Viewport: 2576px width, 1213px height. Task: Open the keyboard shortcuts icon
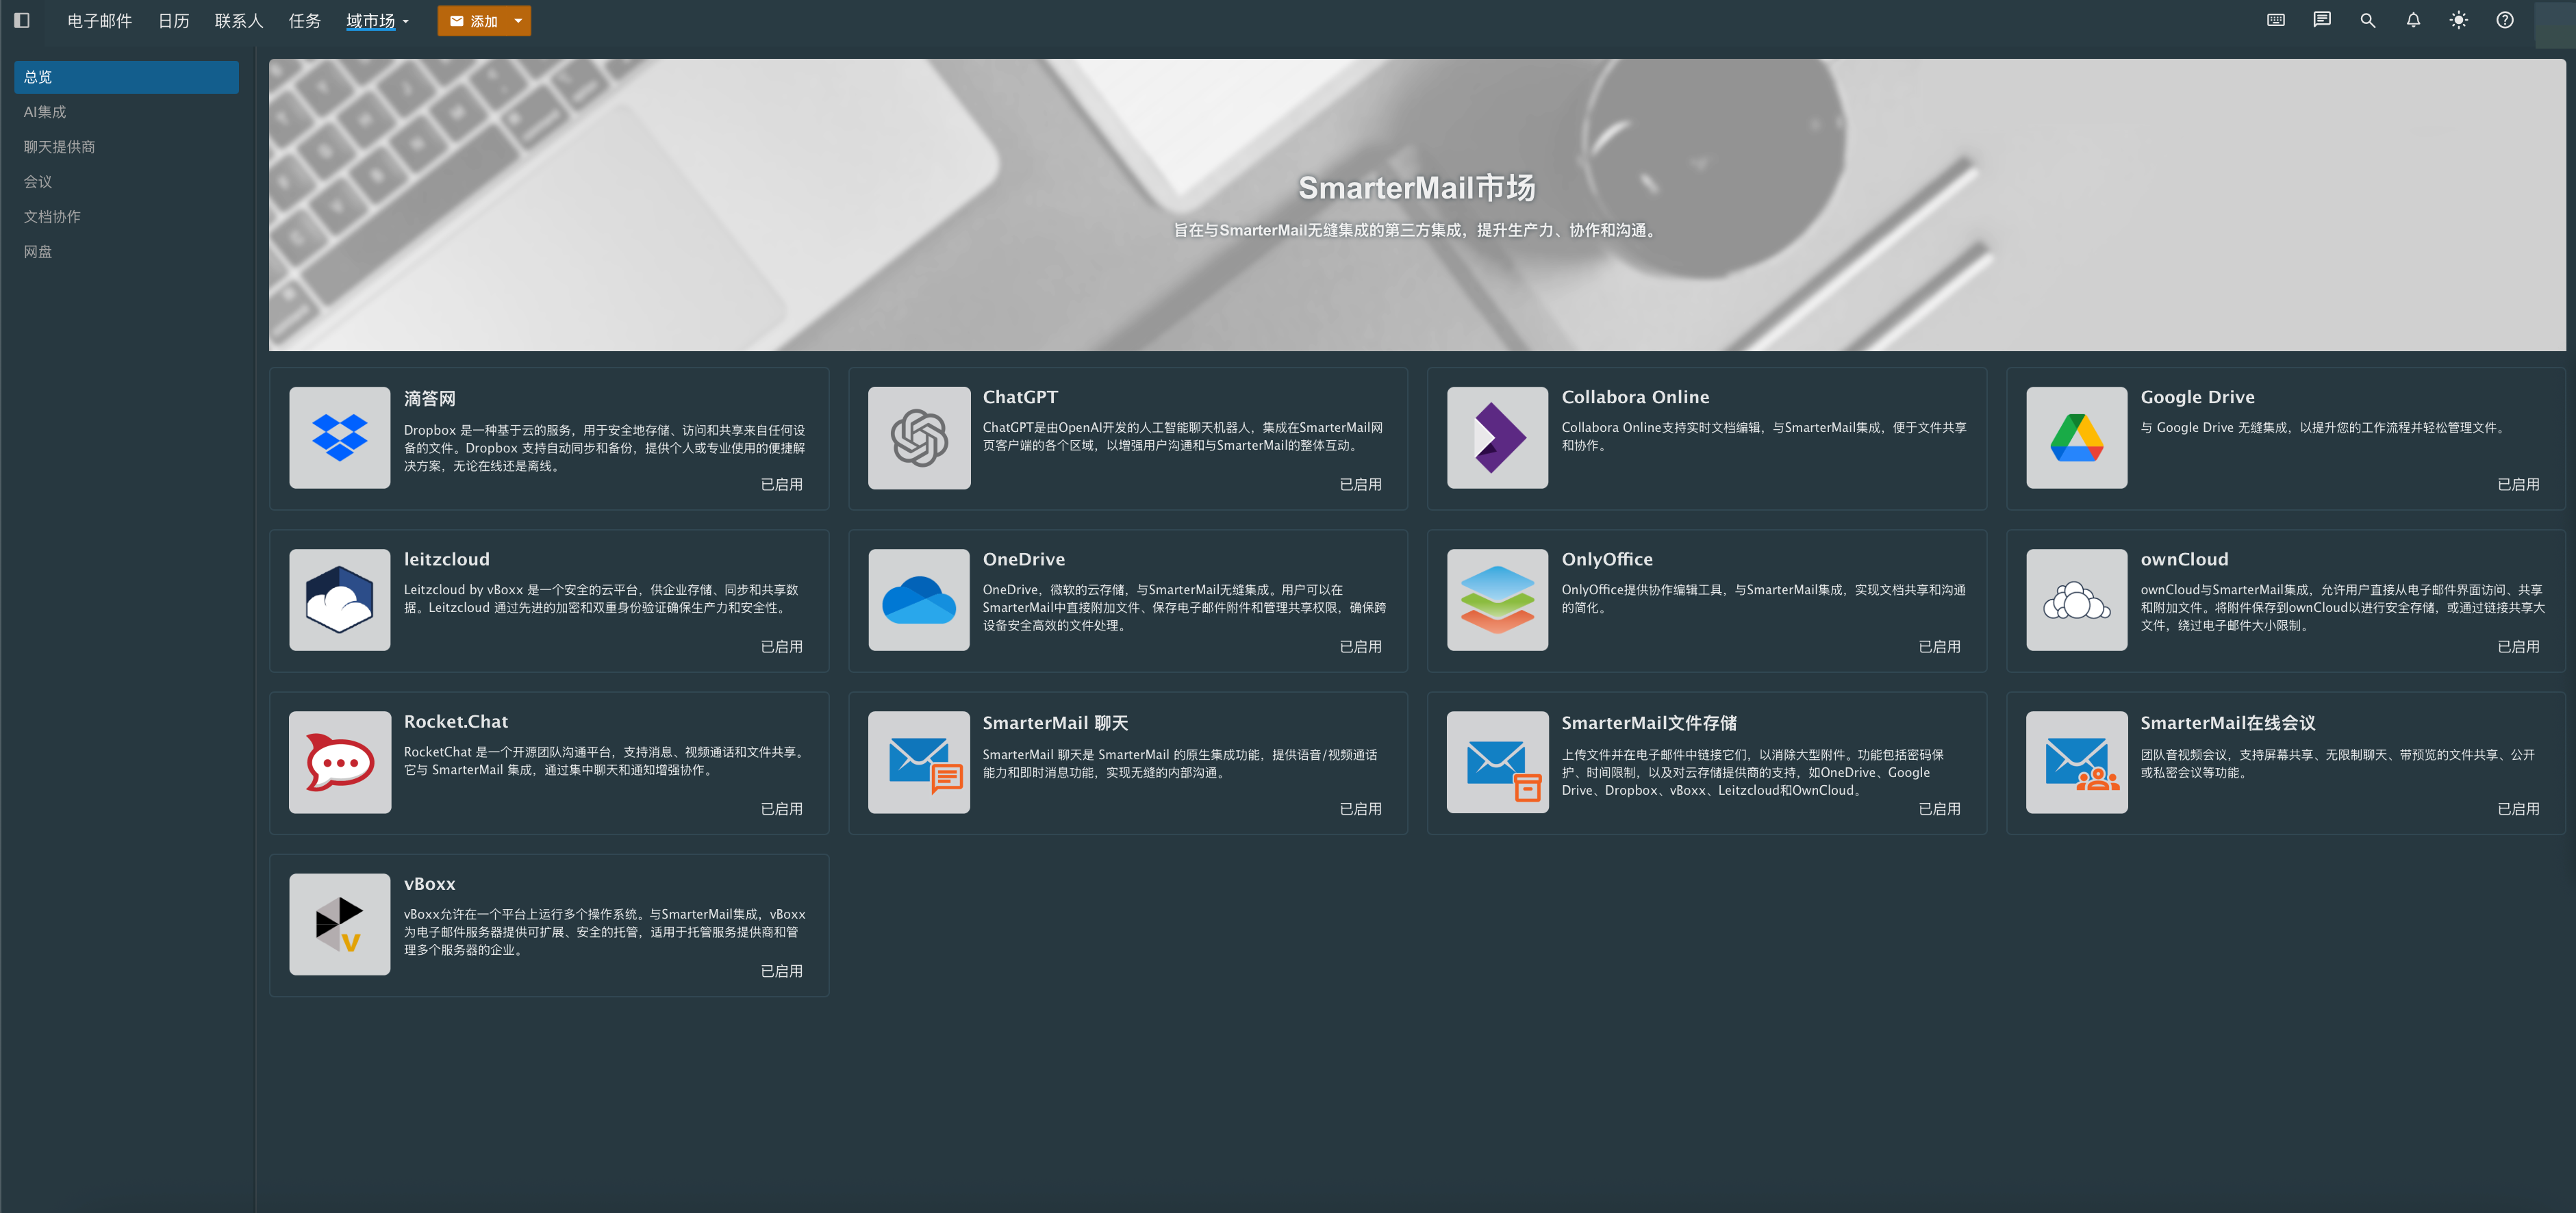2275,20
